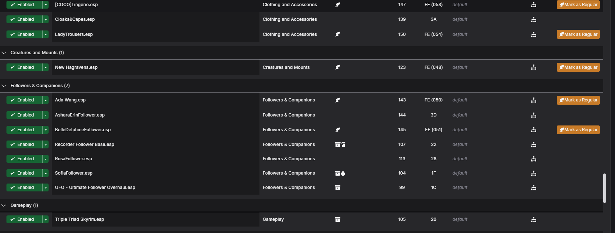Open Enabled dropdown arrow for BelleDelphineFollower.esp
The height and width of the screenshot is (233, 615).
click(x=46, y=130)
